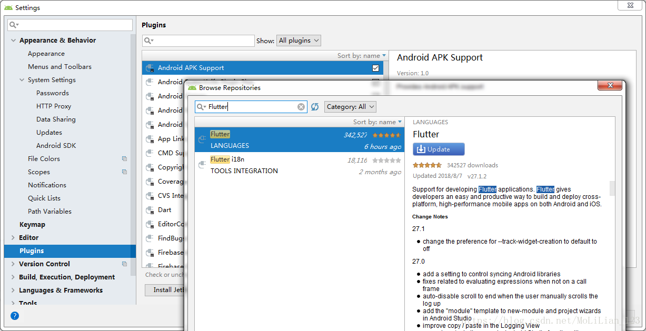
Task: Click the File Colors project-level icon
Action: pyautogui.click(x=124, y=159)
